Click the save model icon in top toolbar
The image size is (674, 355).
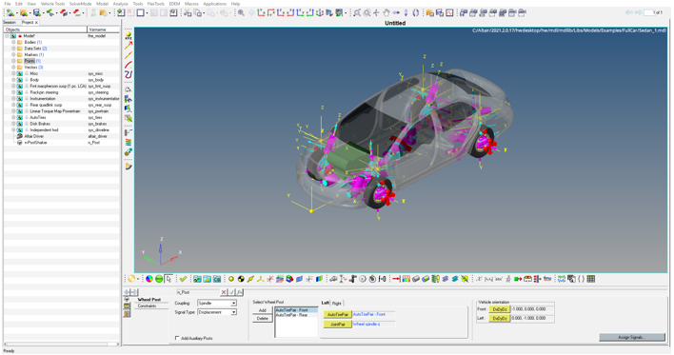tap(37, 13)
